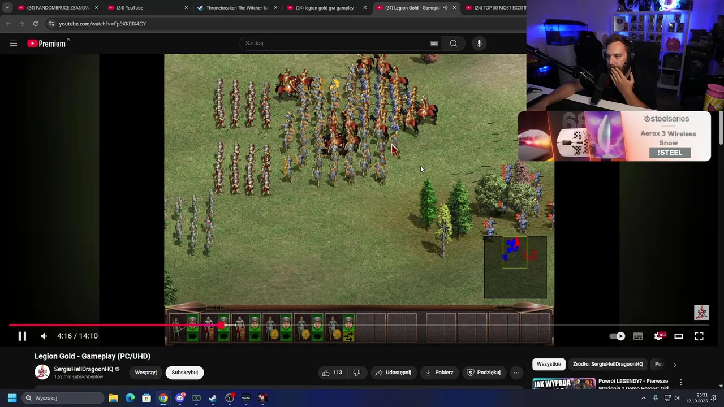Open system volume speaker tray icon

point(676,398)
